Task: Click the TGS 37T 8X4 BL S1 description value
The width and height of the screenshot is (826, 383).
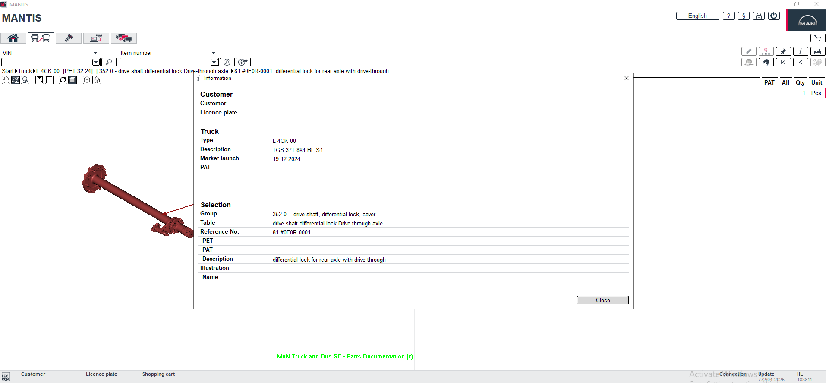Action: (297, 150)
